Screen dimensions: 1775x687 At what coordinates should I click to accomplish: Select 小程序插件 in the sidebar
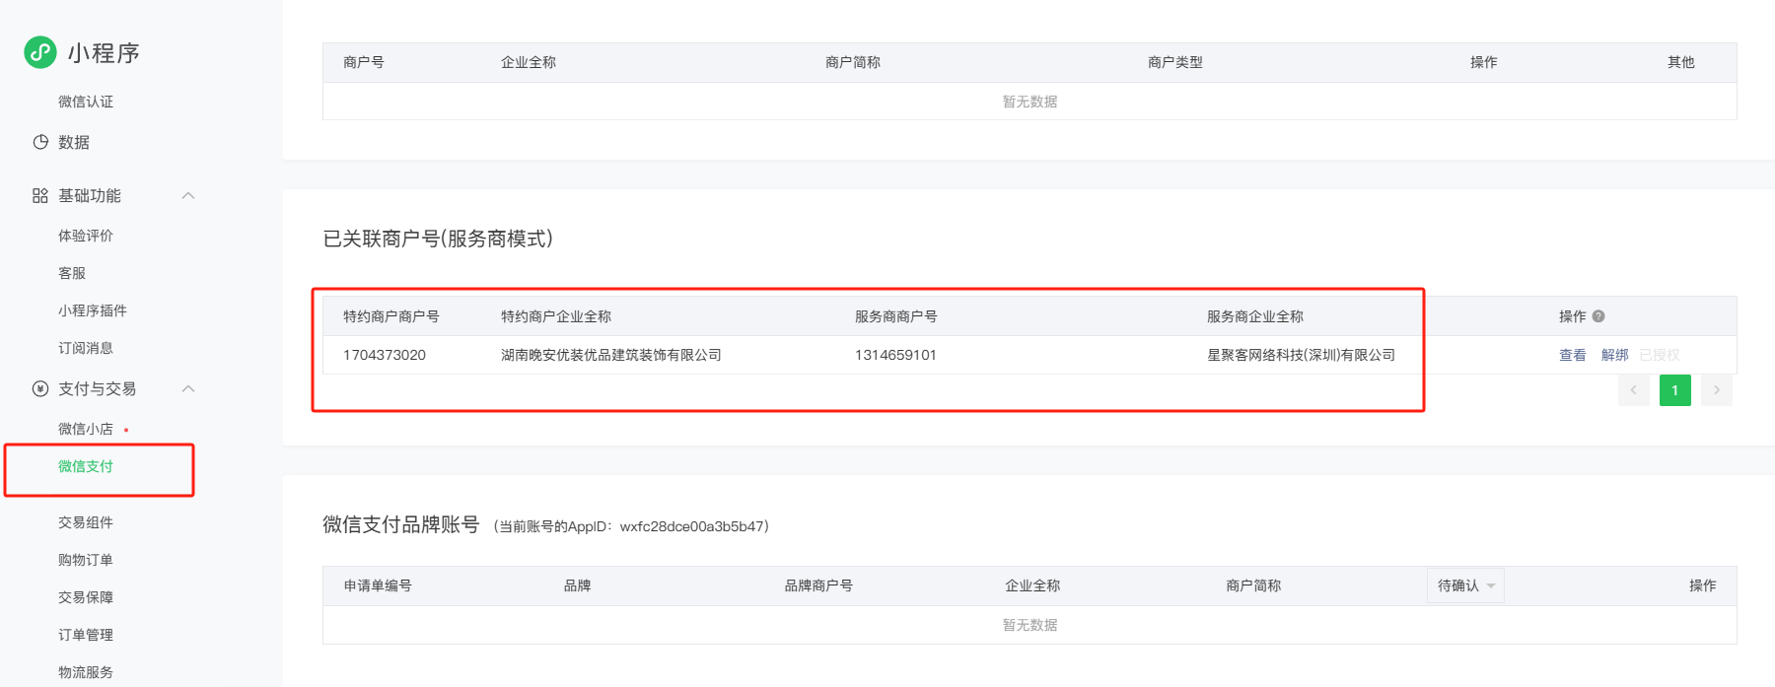(93, 310)
